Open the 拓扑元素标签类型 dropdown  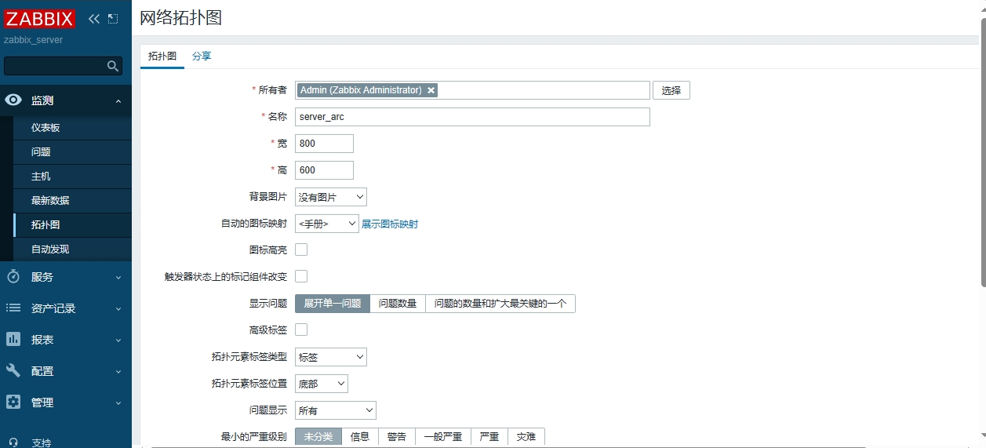pos(330,357)
